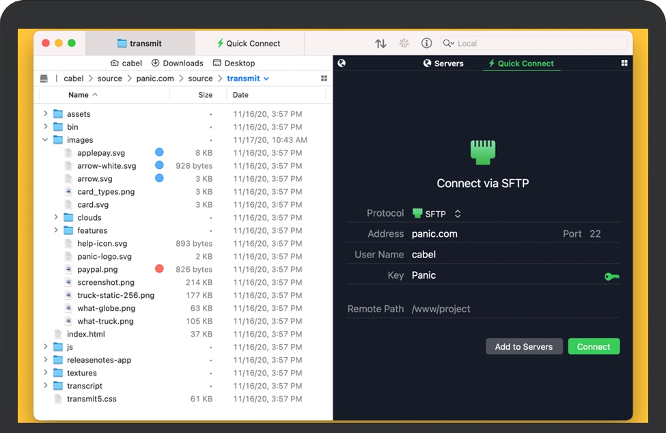666x433 pixels.
Task: Sort files by the Name column header
Action: (x=79, y=95)
